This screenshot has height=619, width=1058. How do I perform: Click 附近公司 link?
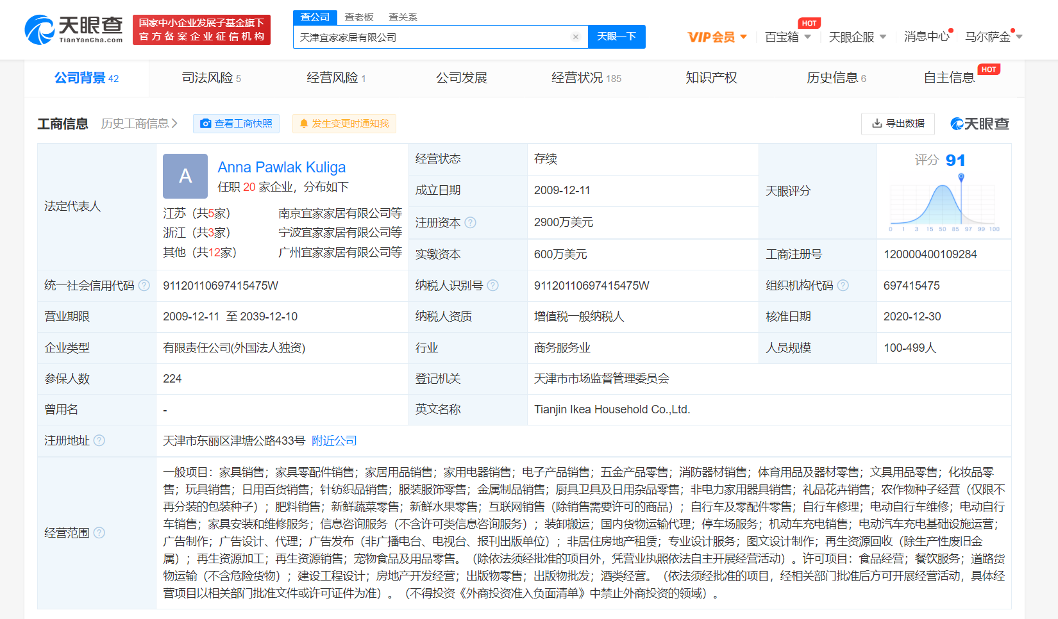tap(334, 441)
